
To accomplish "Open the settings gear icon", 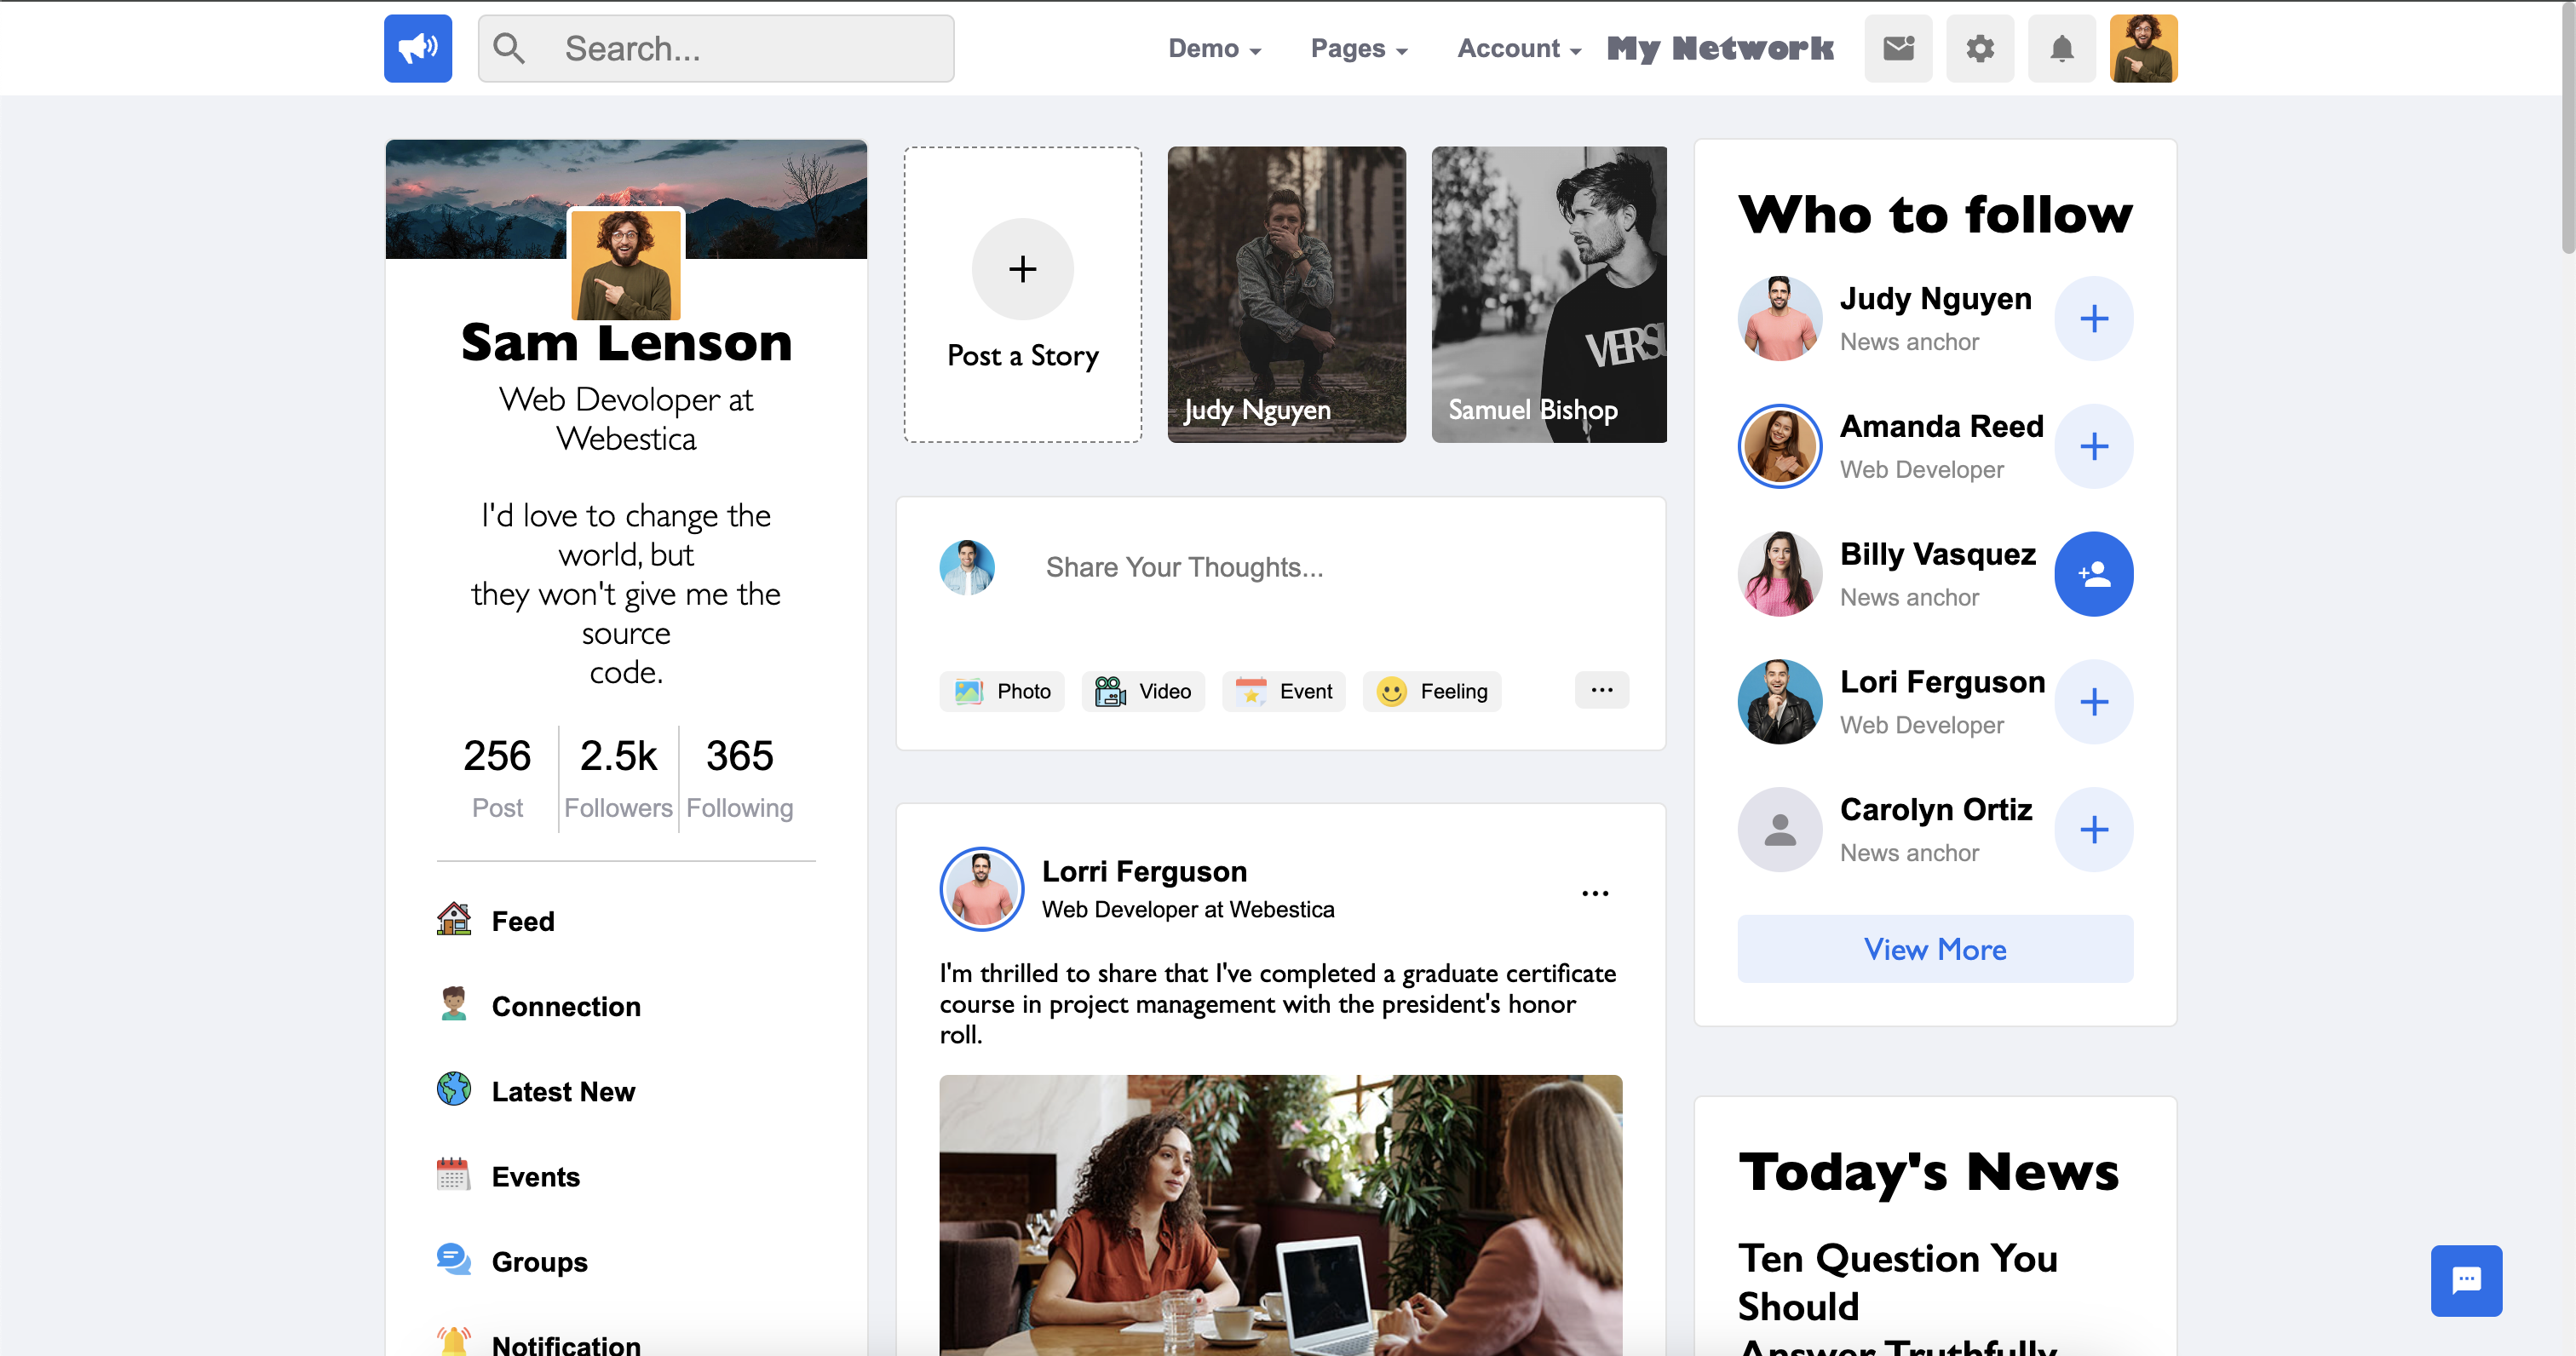I will (x=1980, y=48).
